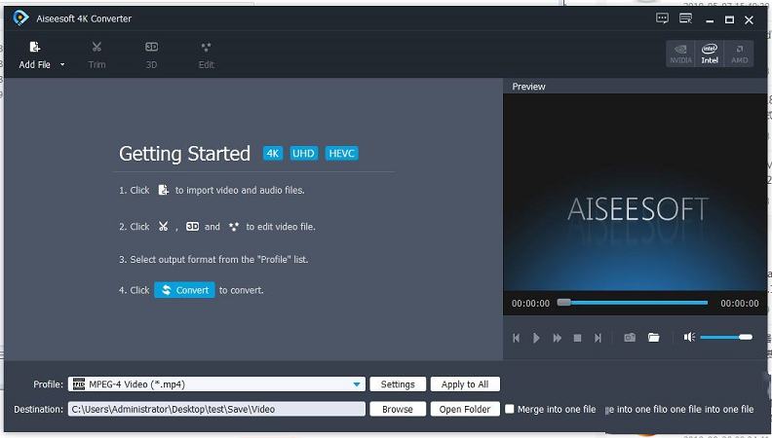Stop the preview playback
Screen dimensions: 772x438
click(x=577, y=338)
